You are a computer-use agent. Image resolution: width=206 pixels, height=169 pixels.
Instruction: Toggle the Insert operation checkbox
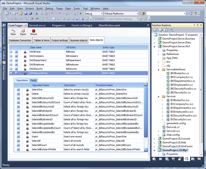tap(19, 136)
